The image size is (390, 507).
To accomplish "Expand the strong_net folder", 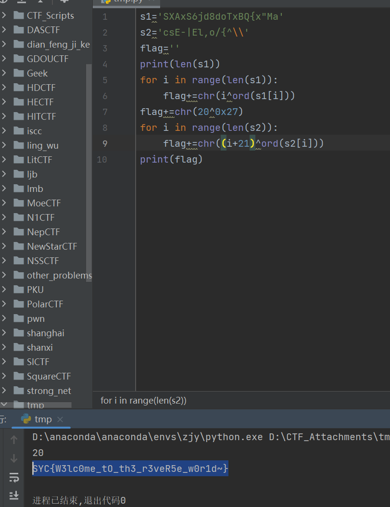I will (x=4, y=391).
